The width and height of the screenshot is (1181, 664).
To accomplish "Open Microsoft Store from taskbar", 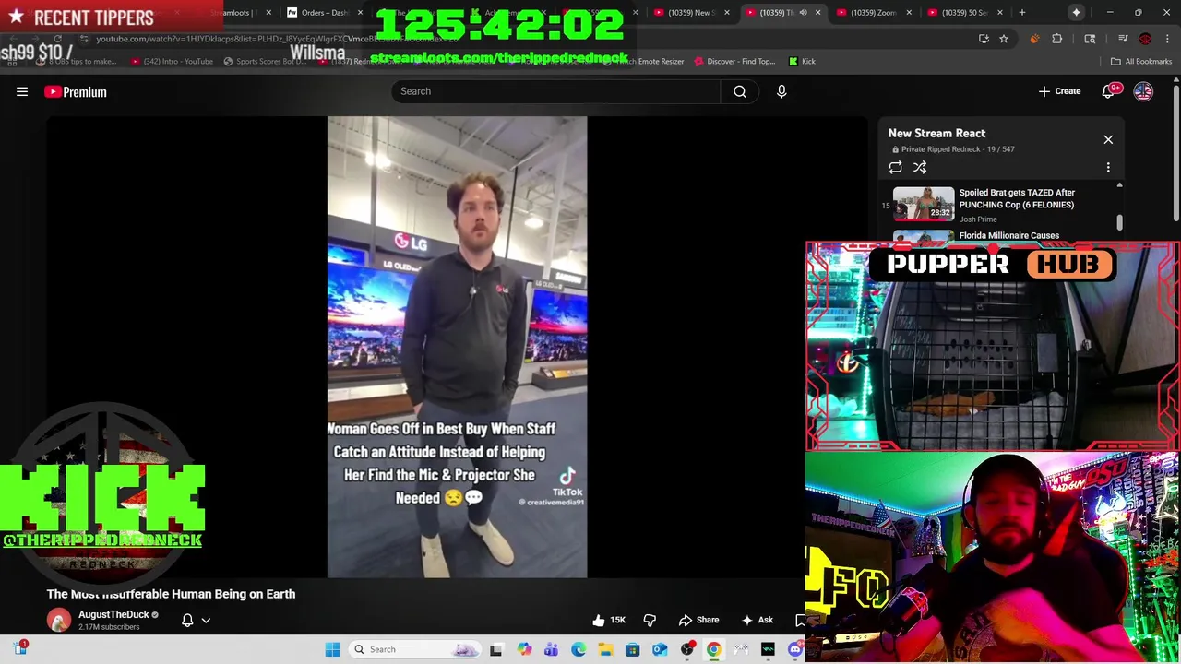I will pyautogui.click(x=632, y=649).
